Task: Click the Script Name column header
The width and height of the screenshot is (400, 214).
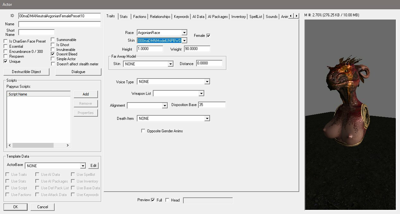Action: pos(39,94)
